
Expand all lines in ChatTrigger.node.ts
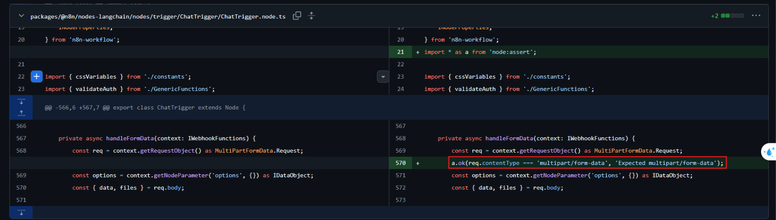point(311,16)
